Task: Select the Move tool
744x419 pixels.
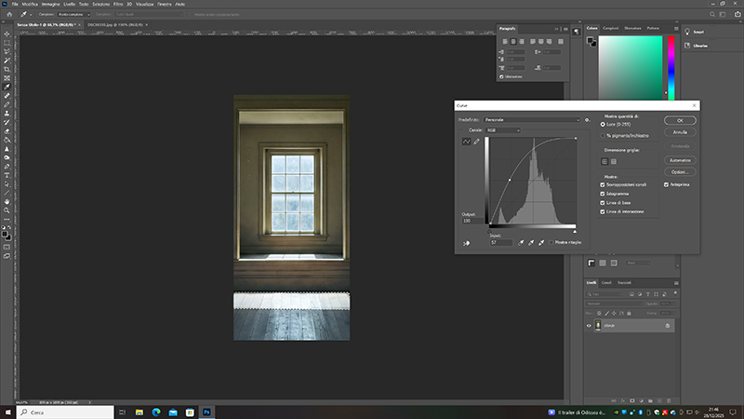Action: (x=7, y=34)
